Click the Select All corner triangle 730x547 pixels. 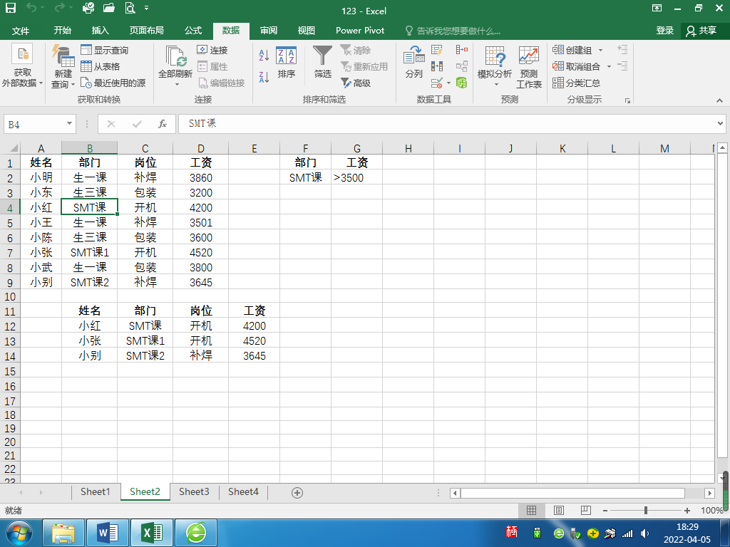[x=13, y=148]
